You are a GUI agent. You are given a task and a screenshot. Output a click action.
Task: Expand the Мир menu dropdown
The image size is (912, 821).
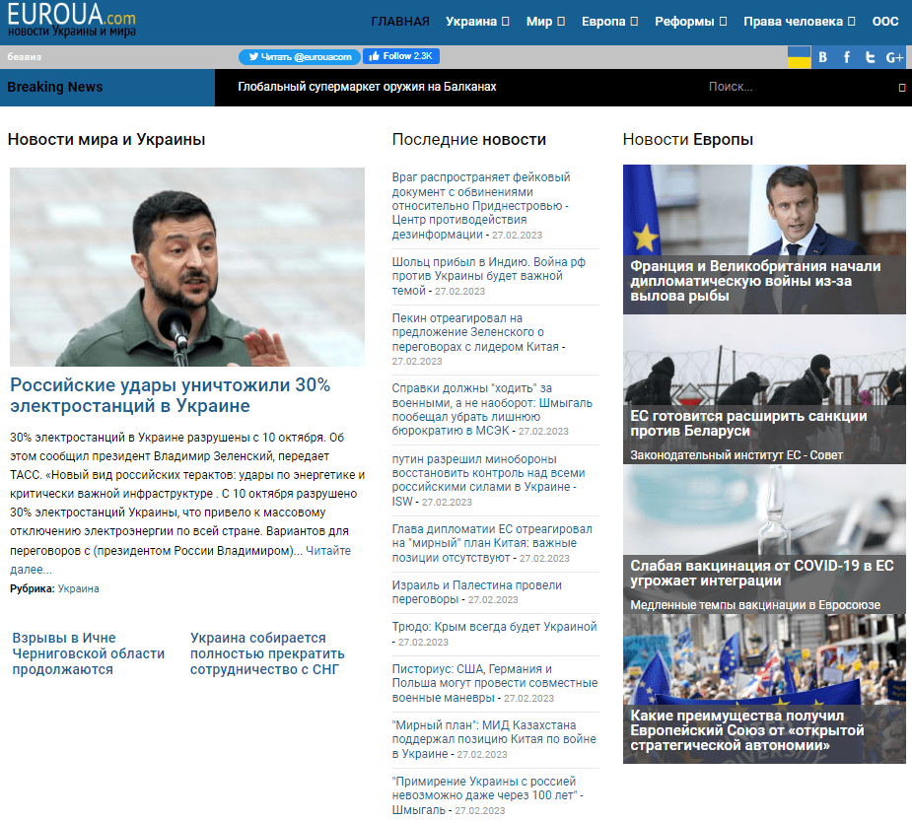tap(545, 22)
